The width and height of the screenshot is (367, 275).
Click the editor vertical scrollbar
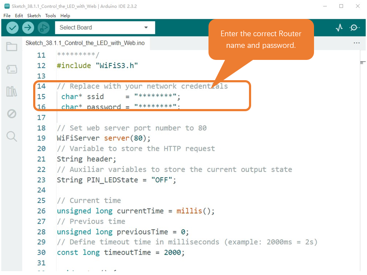click(363, 160)
